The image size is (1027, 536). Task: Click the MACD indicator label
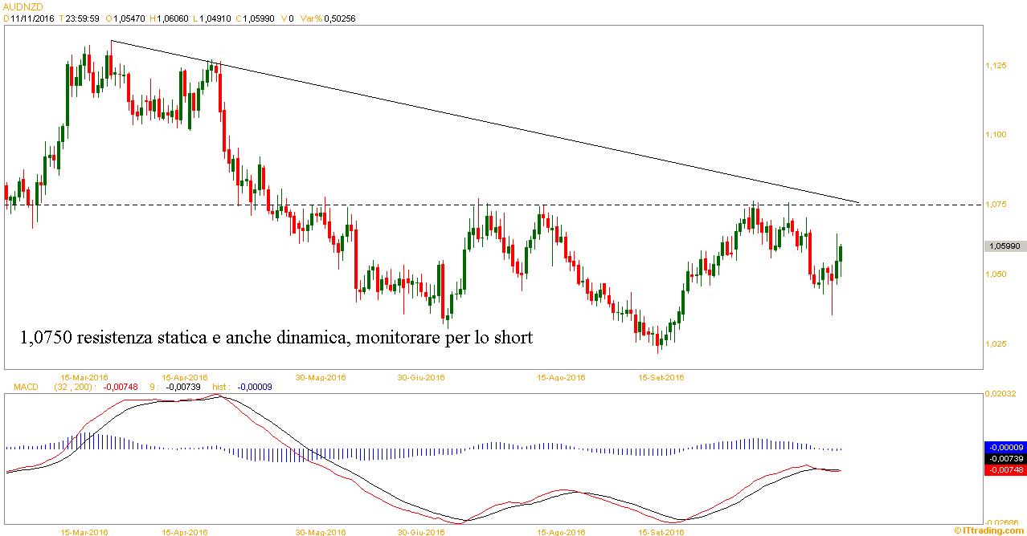pyautogui.click(x=26, y=387)
